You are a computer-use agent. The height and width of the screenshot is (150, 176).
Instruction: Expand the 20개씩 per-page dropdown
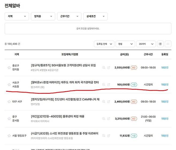click(146, 44)
